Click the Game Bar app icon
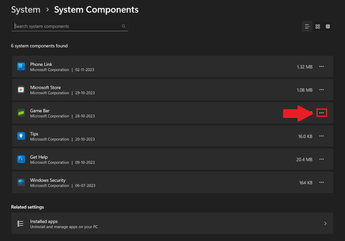Screen dimensions: 345x241 tap(21, 113)
